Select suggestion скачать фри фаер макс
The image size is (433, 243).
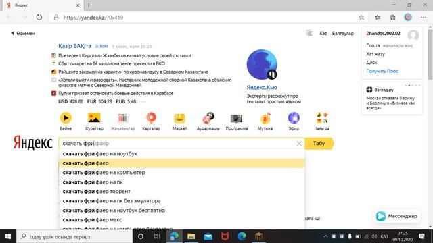click(182, 220)
